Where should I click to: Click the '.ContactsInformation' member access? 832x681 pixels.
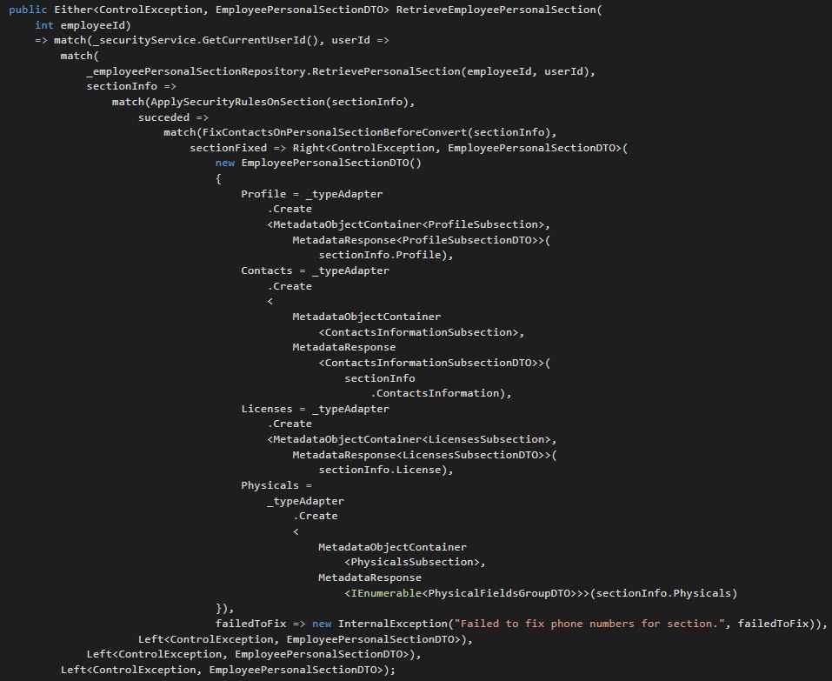[x=435, y=393]
